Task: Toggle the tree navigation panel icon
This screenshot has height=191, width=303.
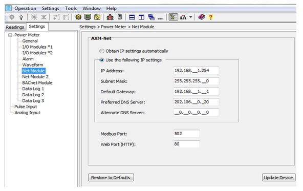Action: click(174, 17)
